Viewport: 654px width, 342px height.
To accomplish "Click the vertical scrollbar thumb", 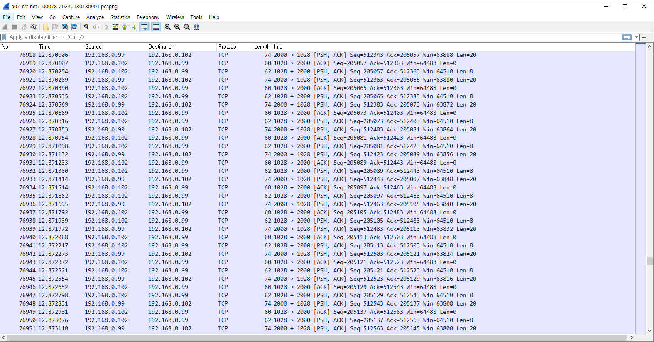I will tap(649, 261).
